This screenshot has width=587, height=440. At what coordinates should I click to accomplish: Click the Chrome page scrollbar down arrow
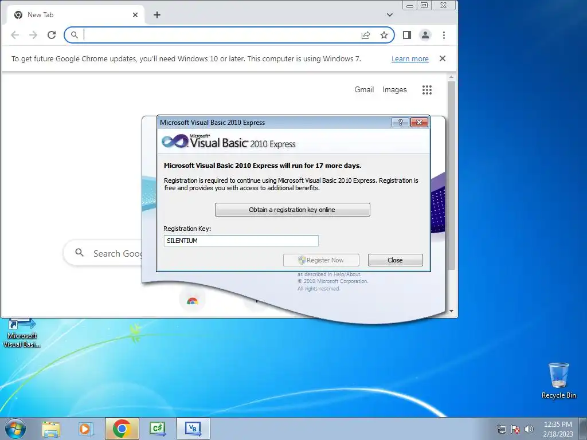[x=451, y=311]
